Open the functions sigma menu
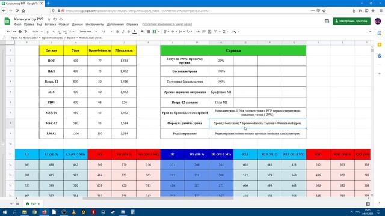This screenshot has height=216, width=385. point(224,32)
